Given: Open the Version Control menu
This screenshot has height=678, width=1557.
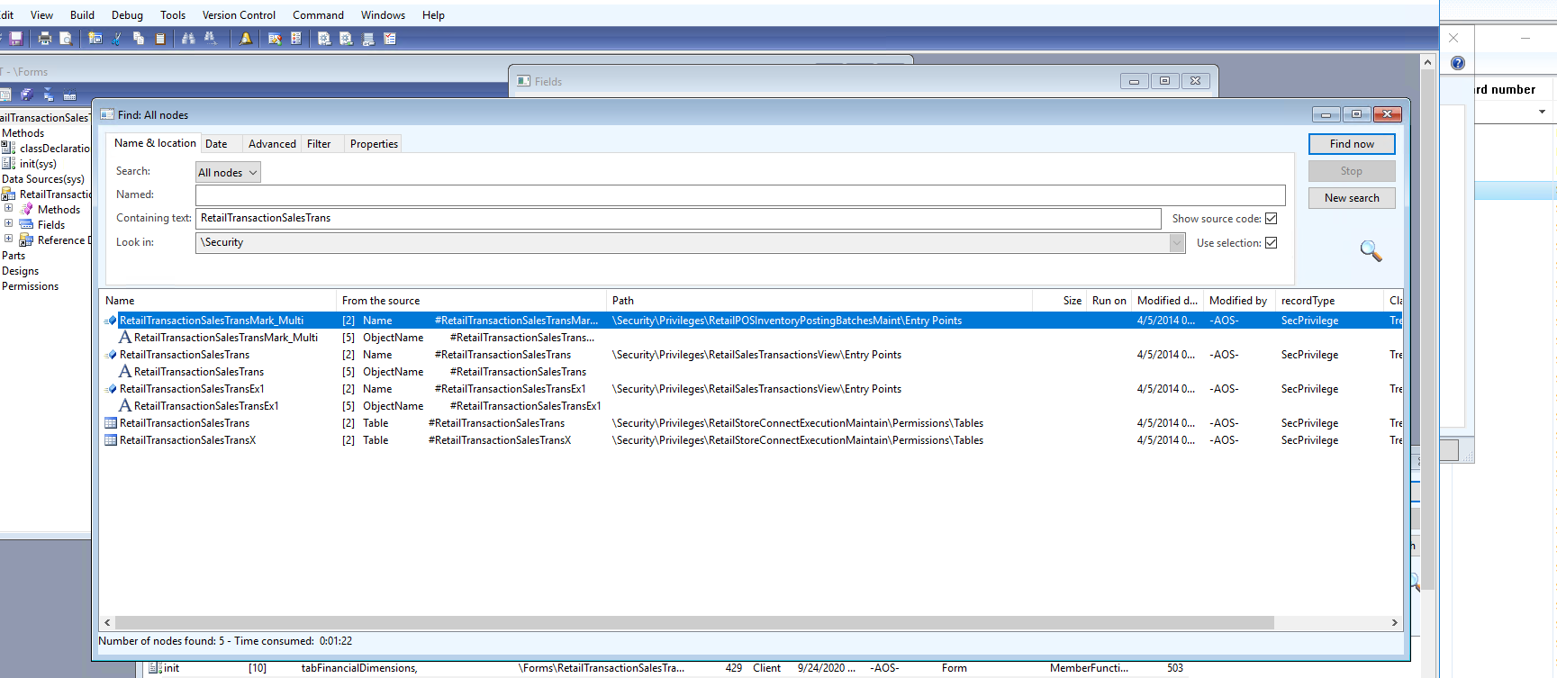Looking at the screenshot, I should [x=239, y=15].
